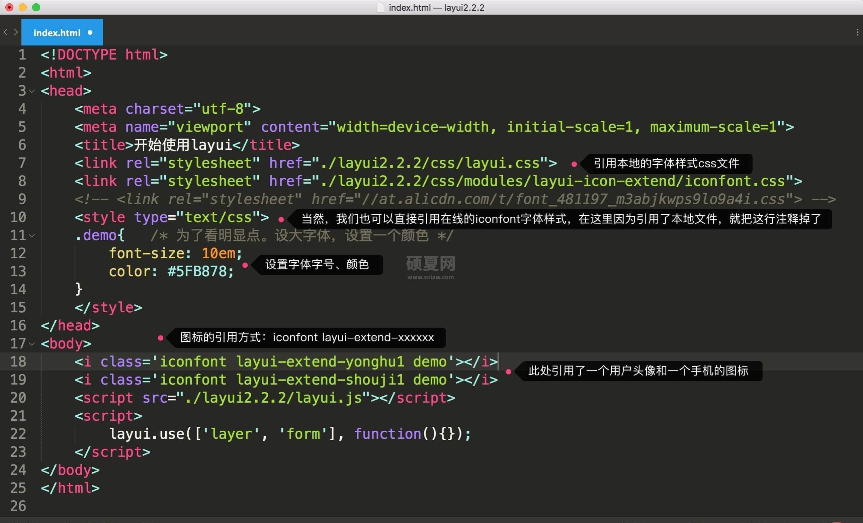Click the closing html tag on line 25
Screen dimensions: 863x523
click(x=70, y=488)
